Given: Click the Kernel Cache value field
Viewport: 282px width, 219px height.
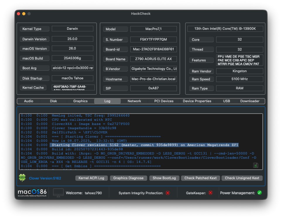Looking at the screenshot, I should [73, 88].
